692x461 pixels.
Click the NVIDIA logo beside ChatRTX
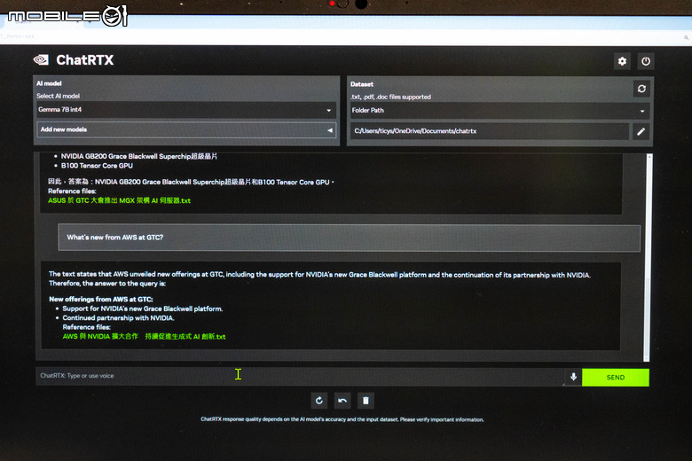pyautogui.click(x=41, y=60)
